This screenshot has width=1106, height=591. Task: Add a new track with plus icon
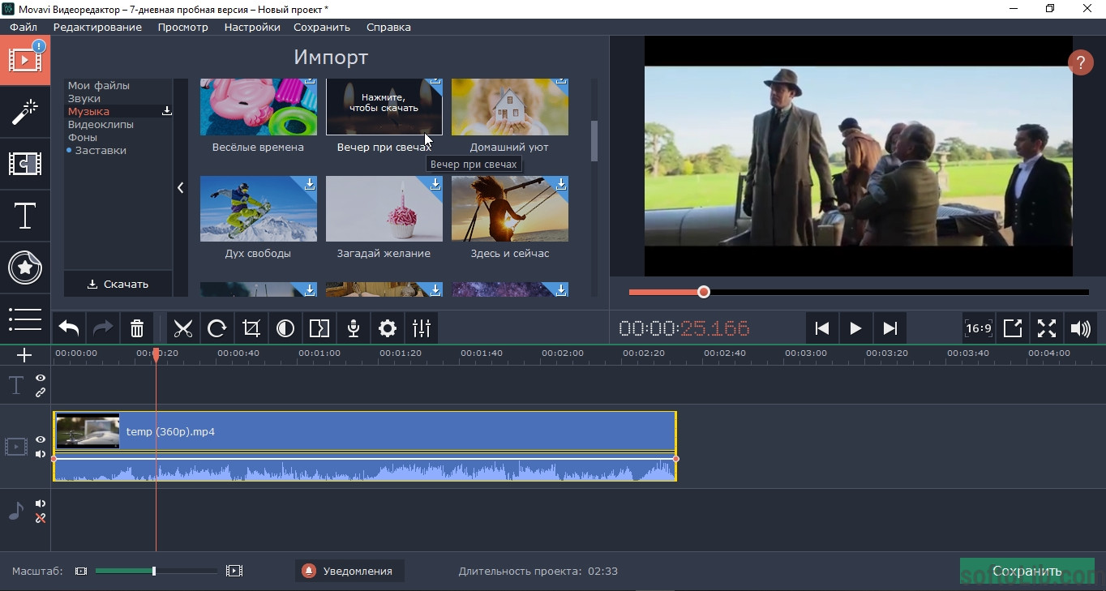tap(24, 355)
